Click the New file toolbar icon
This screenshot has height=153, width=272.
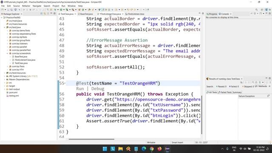coord(3,10)
